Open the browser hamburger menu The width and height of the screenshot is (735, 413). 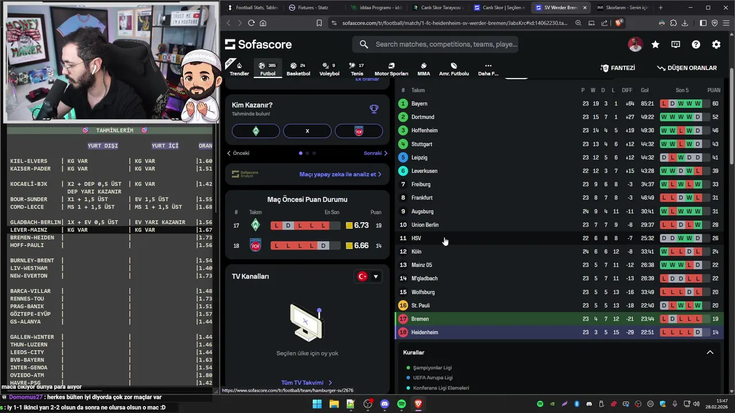click(726, 23)
